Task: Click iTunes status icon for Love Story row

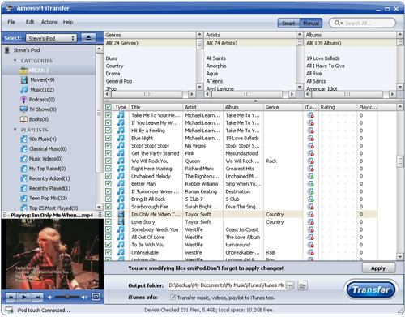Action: [x=310, y=222]
